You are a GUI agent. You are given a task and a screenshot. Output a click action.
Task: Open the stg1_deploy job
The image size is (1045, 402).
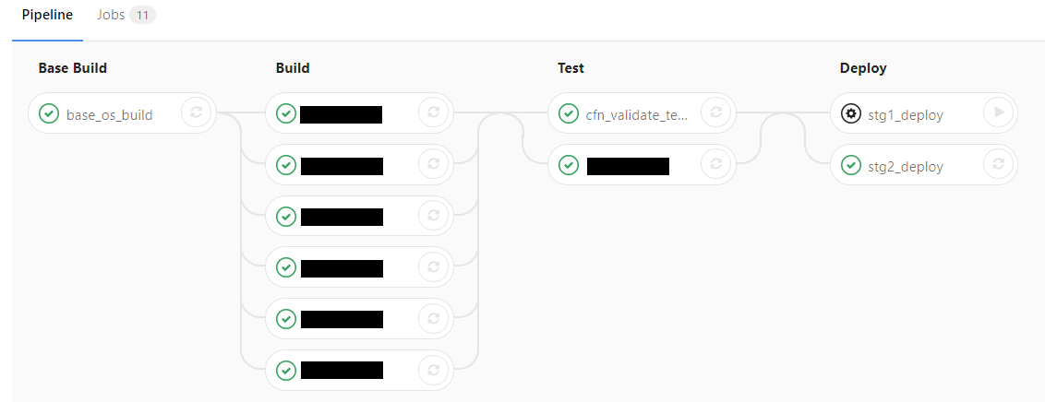coord(906,115)
